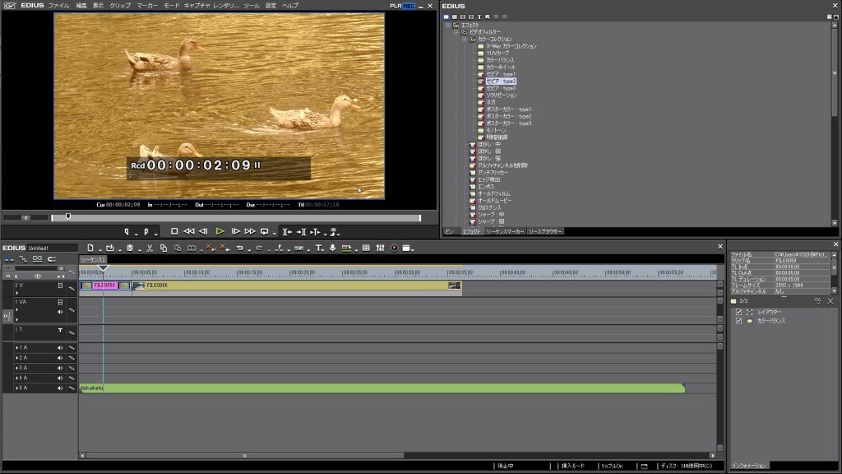This screenshot has height=474, width=842.
Task: Select the FILE0058 clip on track 2 V
Action: [x=104, y=286]
